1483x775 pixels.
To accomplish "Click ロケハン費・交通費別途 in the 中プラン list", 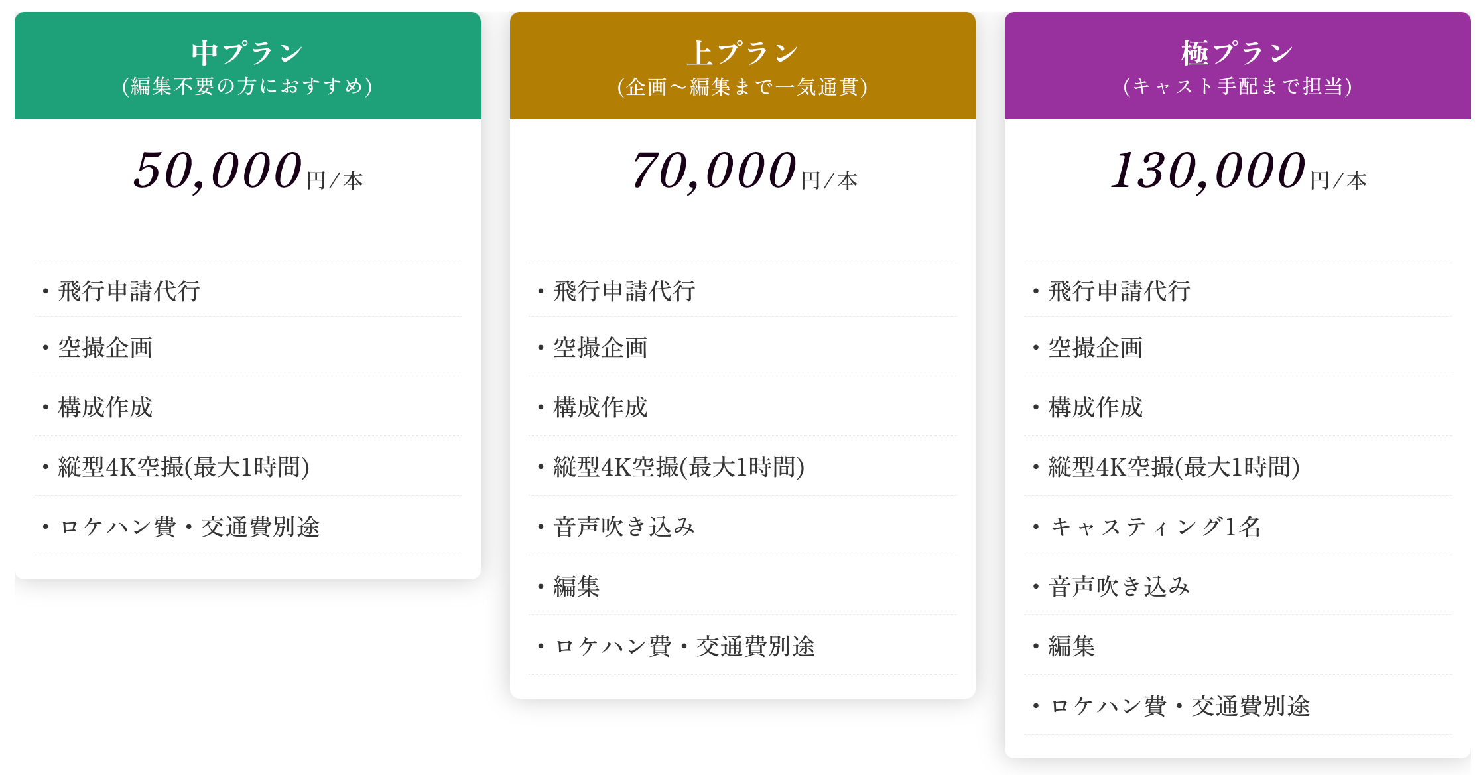I will coord(189,527).
